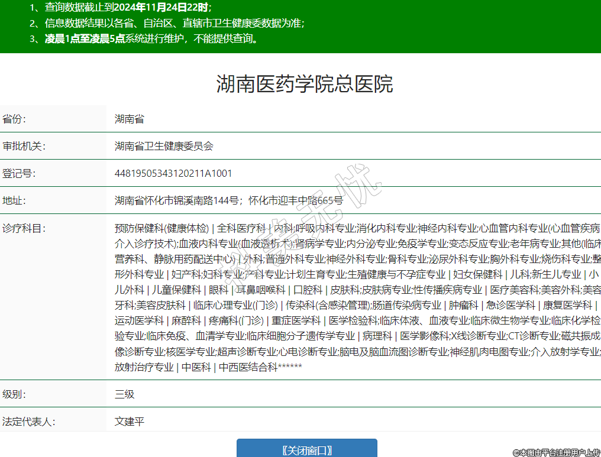Image resolution: width=601 pixels, height=457 pixels.
Task: Click notice line about 卫生健康委数据为准
Action: (x=167, y=23)
